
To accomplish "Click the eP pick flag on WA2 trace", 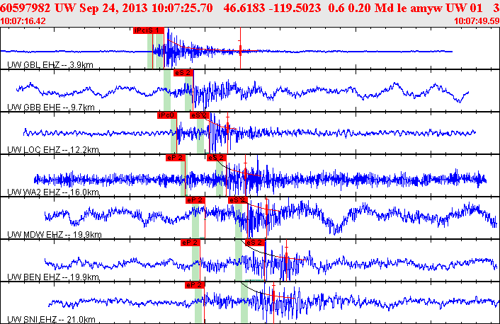I will [176, 157].
